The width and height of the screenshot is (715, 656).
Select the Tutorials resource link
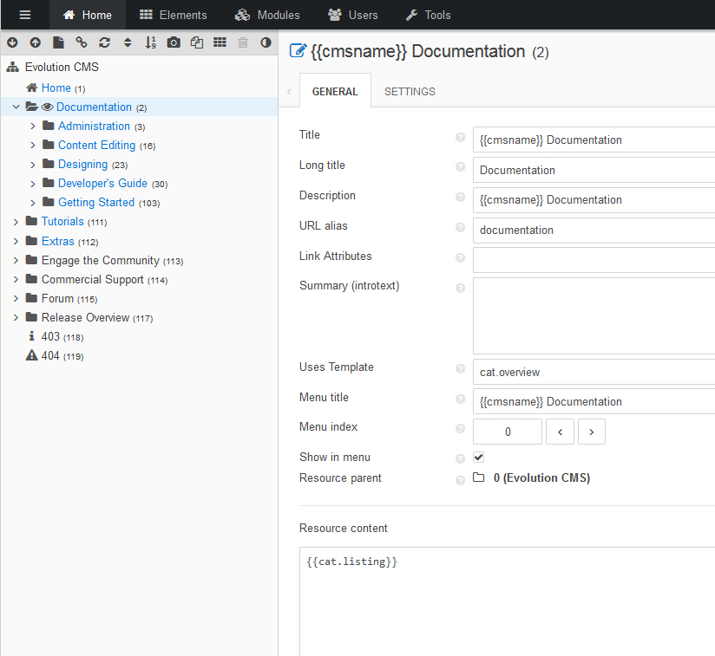click(62, 221)
